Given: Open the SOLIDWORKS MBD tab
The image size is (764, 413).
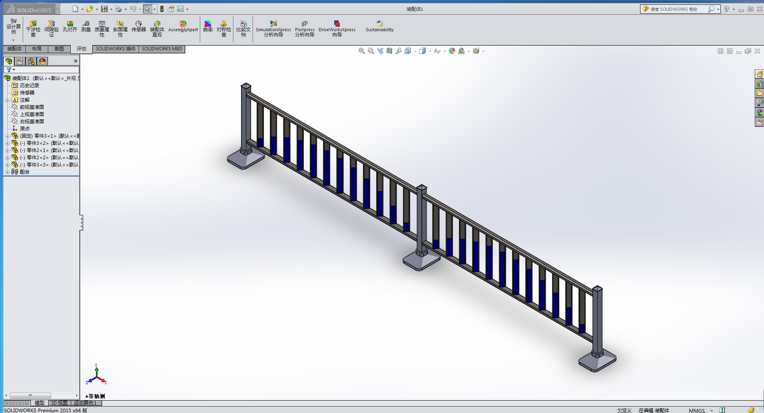Looking at the screenshot, I should point(162,49).
